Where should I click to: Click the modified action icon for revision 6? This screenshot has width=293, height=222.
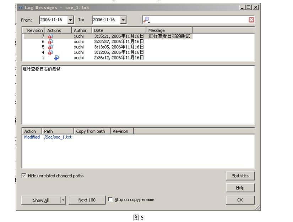(50, 41)
